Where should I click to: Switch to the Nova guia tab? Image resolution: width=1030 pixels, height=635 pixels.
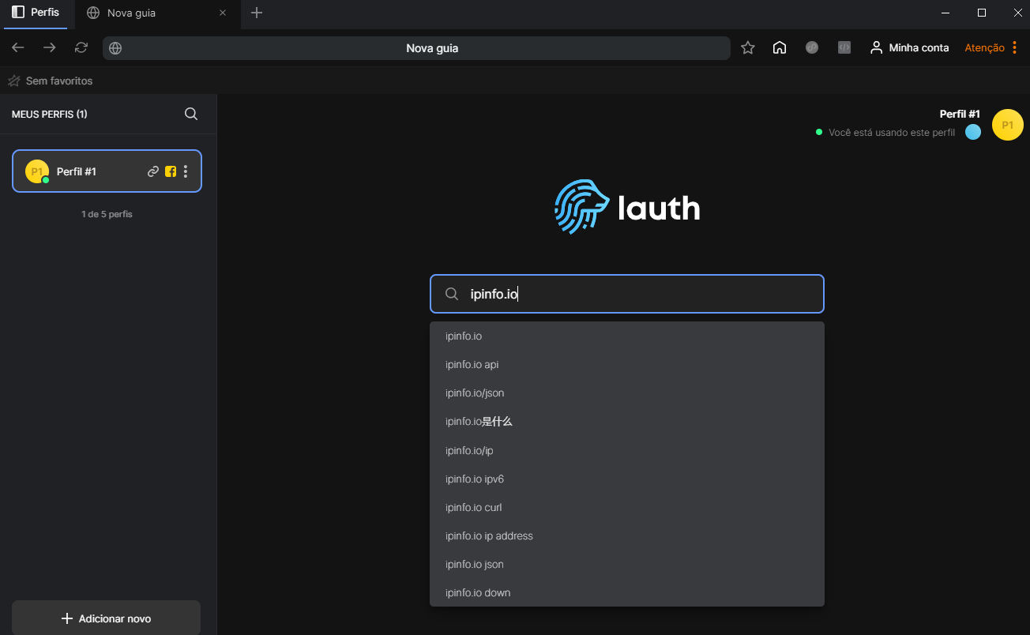131,13
